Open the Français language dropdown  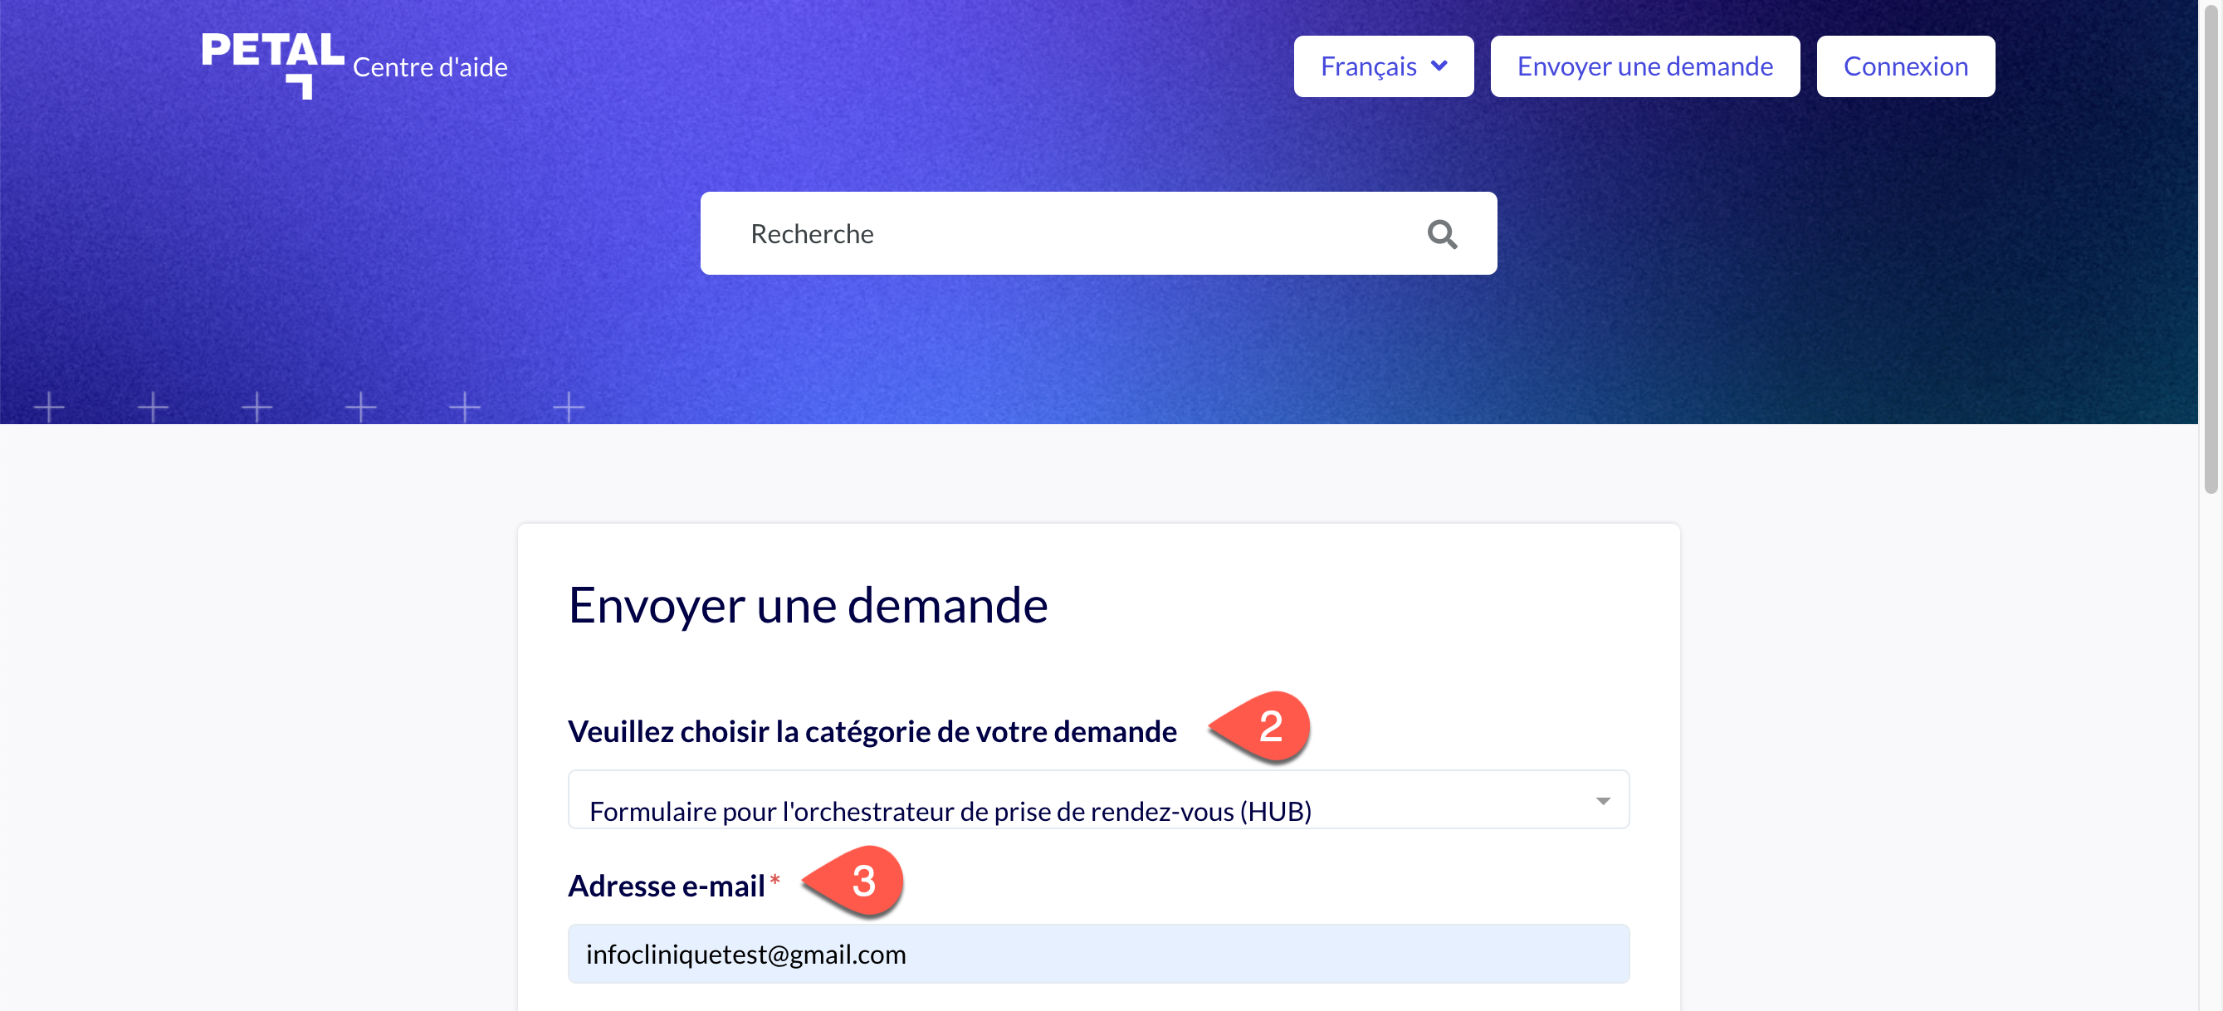point(1382,66)
